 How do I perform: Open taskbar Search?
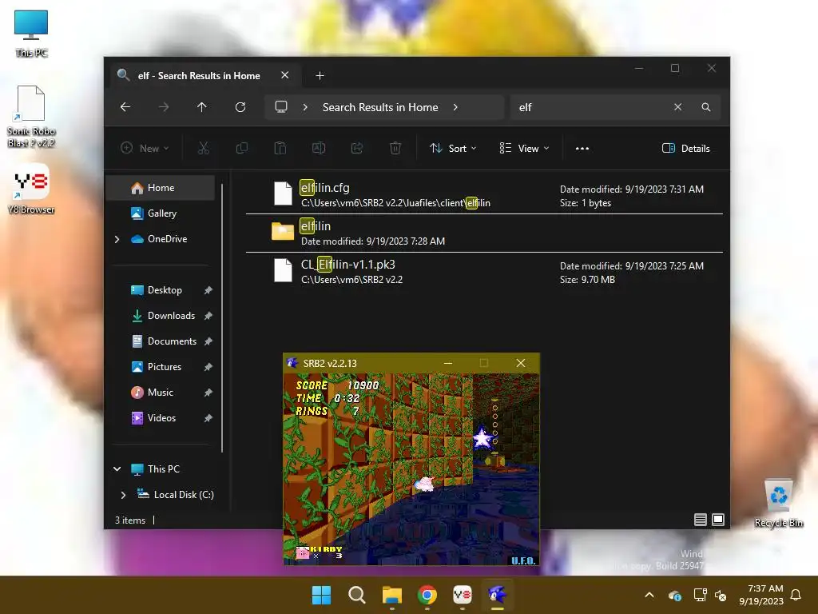(x=357, y=595)
